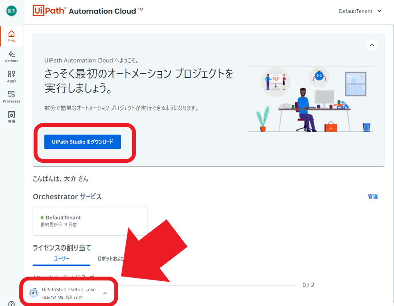The image size is (394, 306).
Task: Open the help question mark icon
Action: [x=12, y=303]
